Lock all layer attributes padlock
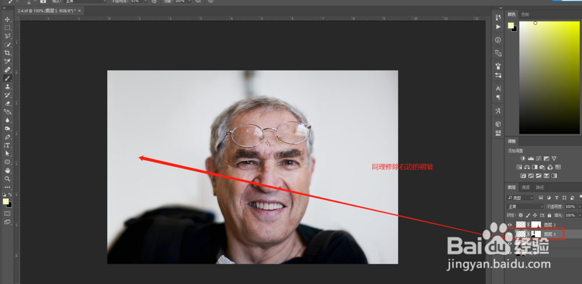 [x=549, y=215]
